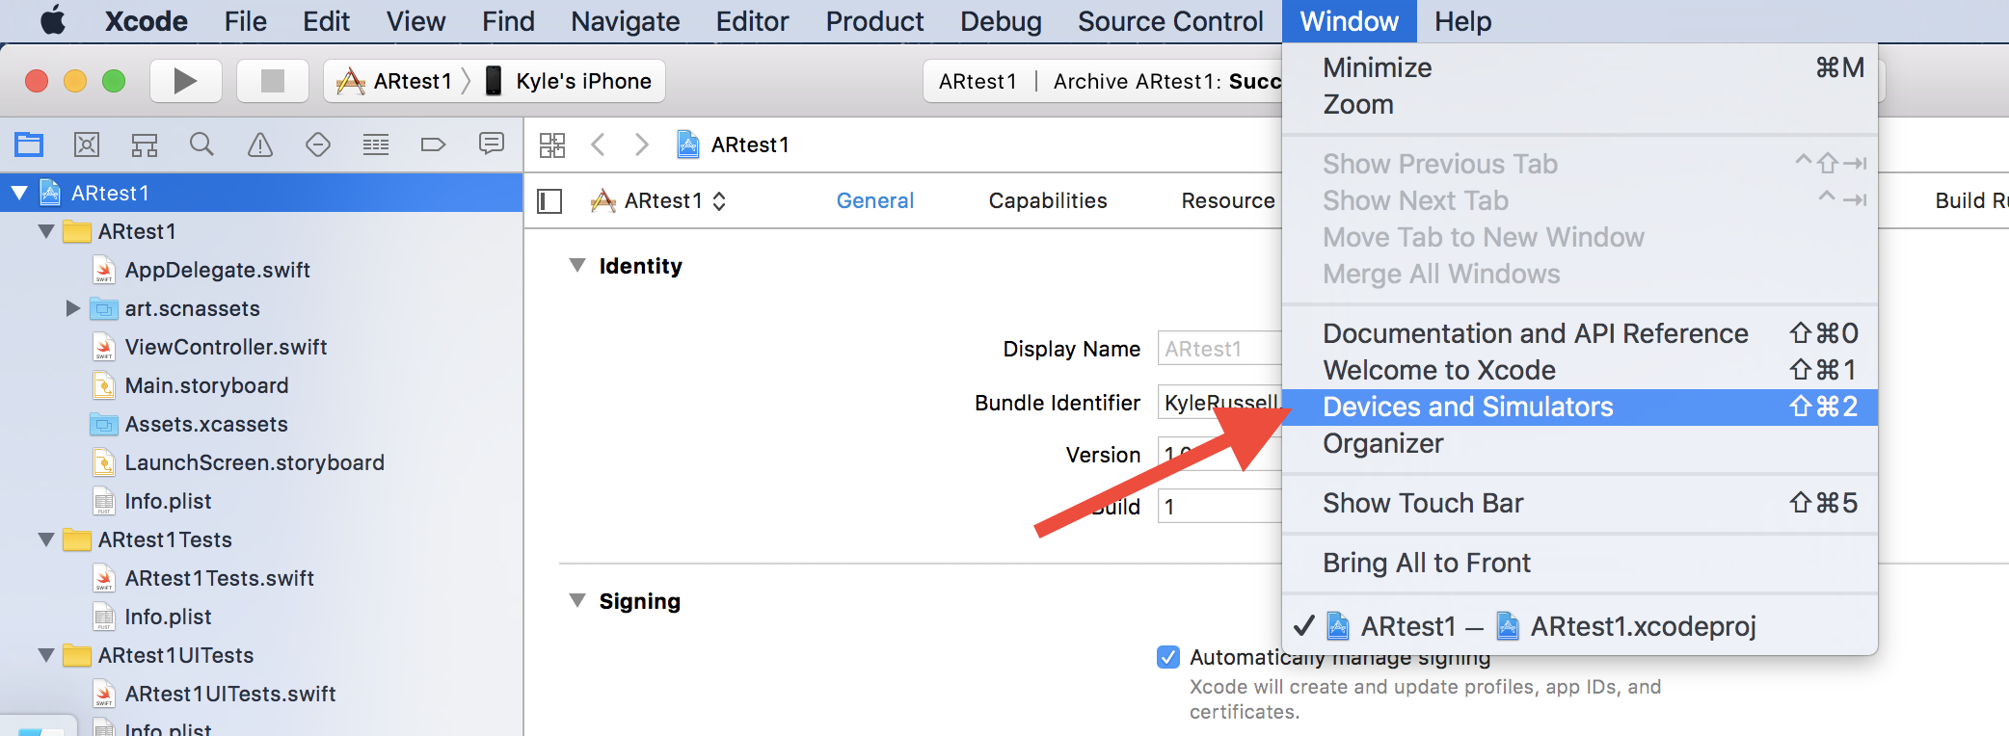Screen dimensions: 2009x736
Task: Uncheck Automatically manage signing checkbox
Action: tap(1168, 657)
